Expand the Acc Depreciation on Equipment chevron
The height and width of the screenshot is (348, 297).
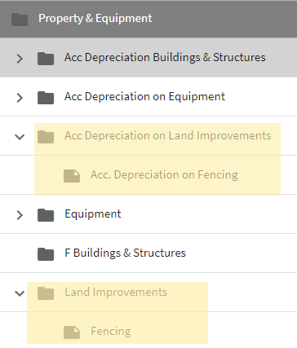[20, 98]
